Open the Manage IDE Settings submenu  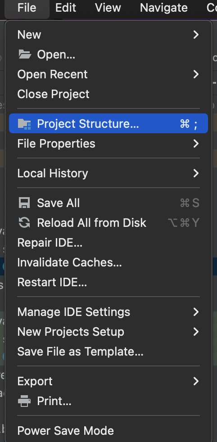(108, 312)
